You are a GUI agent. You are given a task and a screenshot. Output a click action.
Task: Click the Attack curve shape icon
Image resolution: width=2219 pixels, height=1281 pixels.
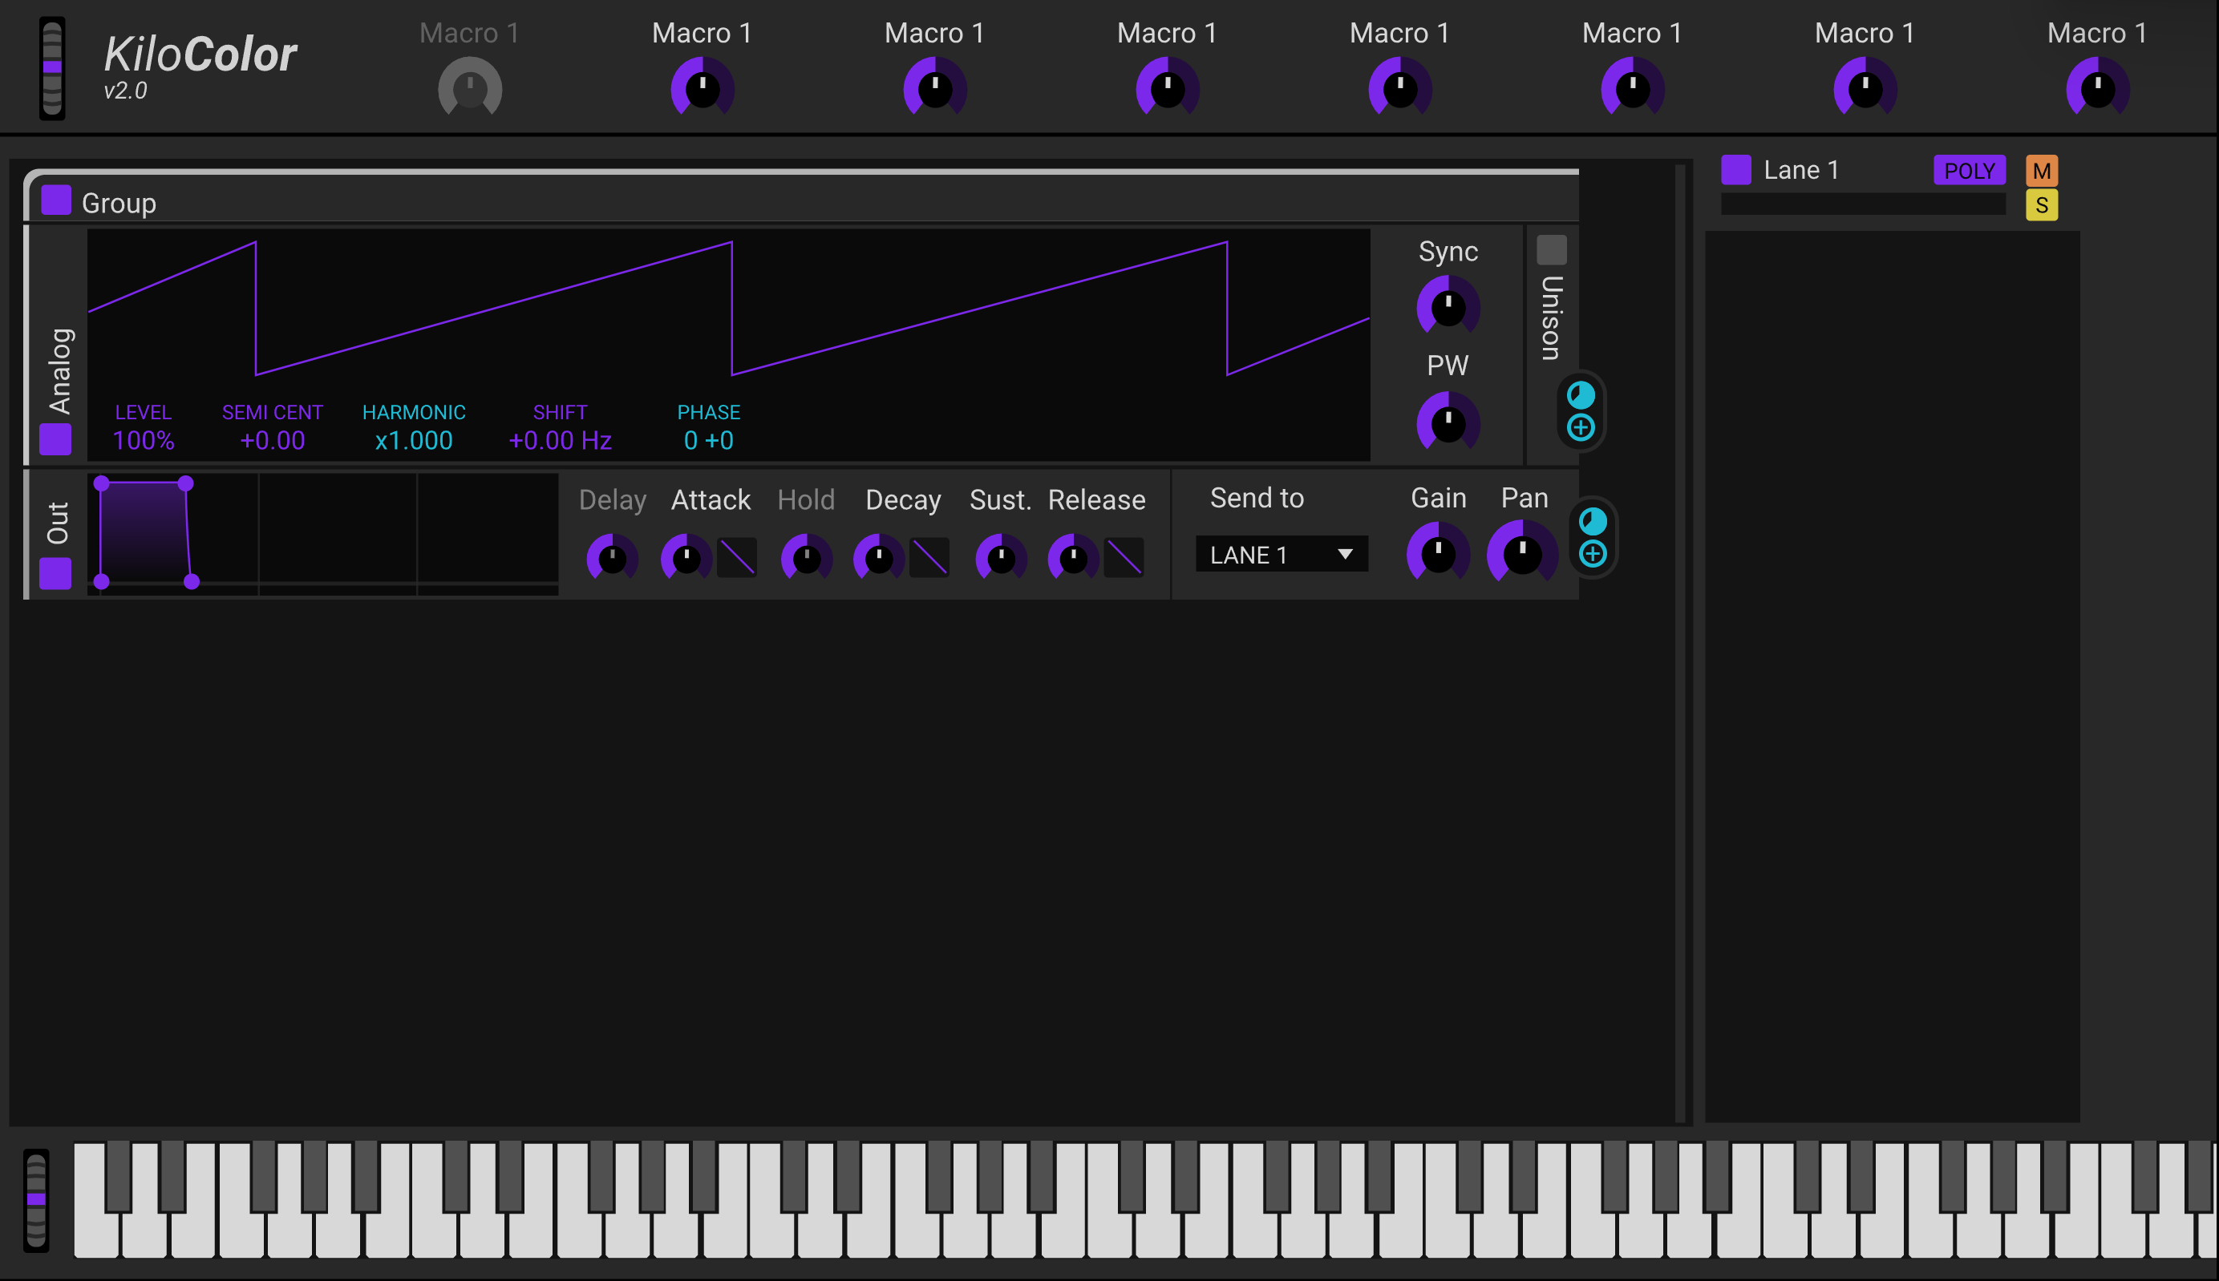737,558
